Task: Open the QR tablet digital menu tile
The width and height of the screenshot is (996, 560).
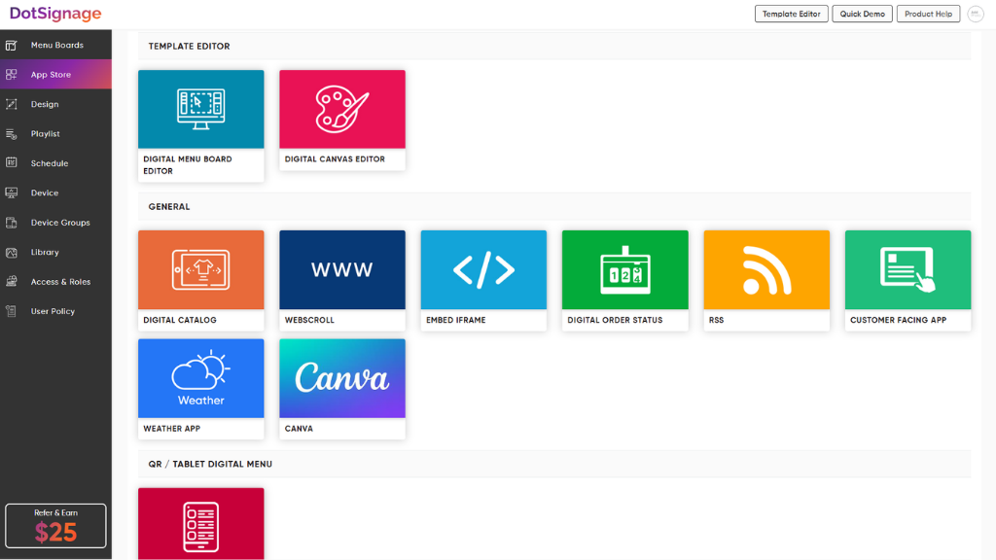Action: [x=200, y=524]
